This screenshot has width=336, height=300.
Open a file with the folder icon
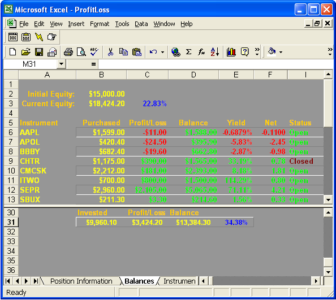pos(26,52)
